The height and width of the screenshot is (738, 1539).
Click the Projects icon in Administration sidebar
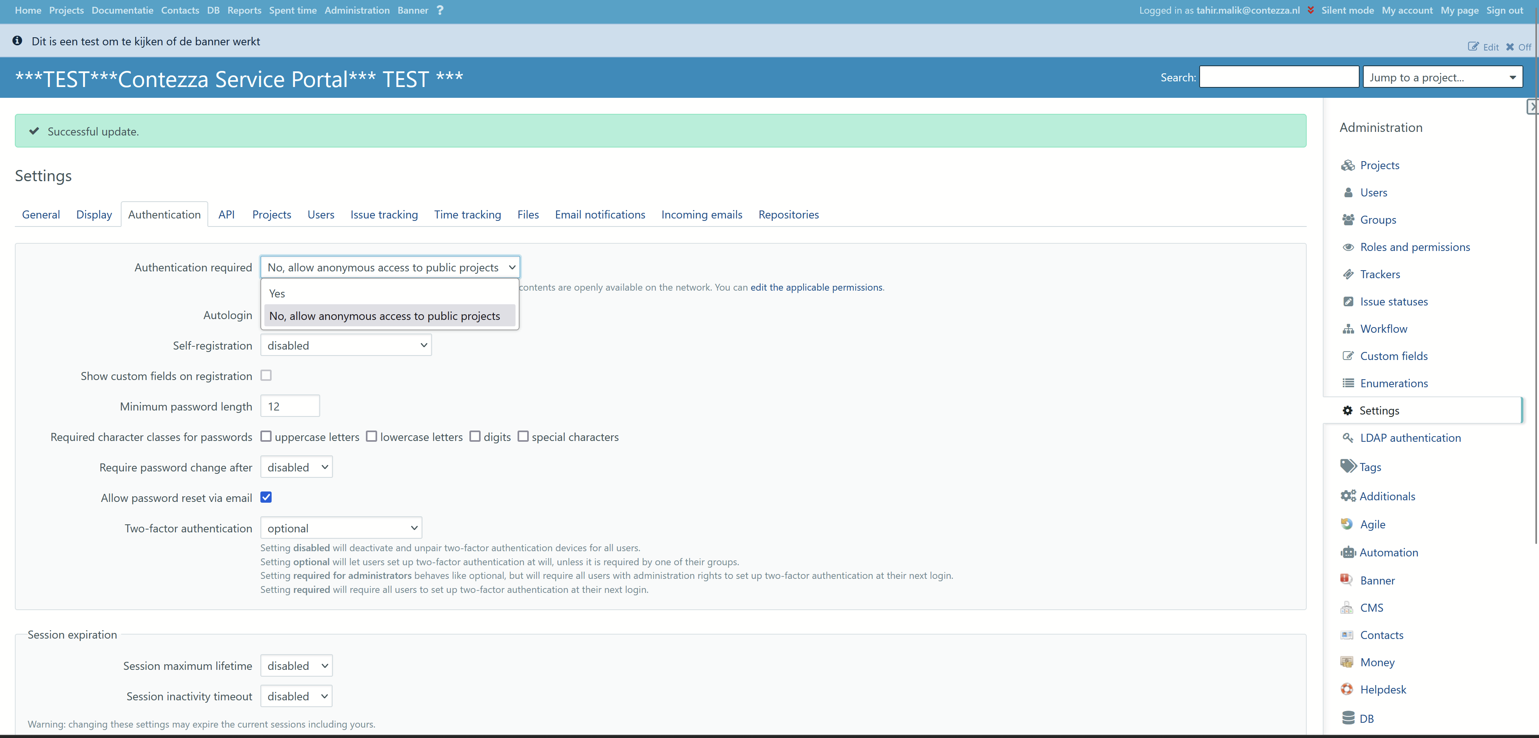click(1348, 166)
